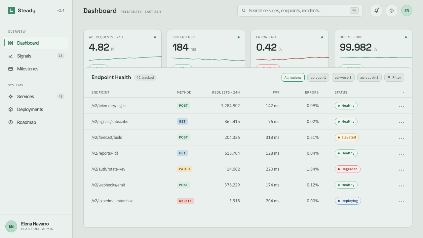Screen dimensions: 423x238
Task: Click DELETE method badge
Action: pos(185,201)
